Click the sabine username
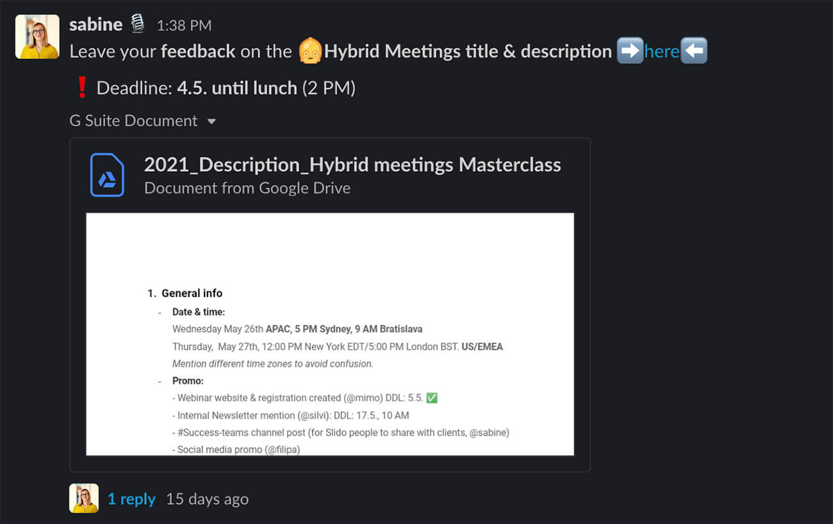 95,24
